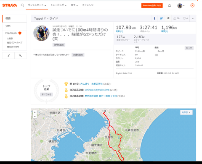Open the 東京湾岸道路 segment link
The width and height of the screenshot is (202, 164).
[101, 96]
